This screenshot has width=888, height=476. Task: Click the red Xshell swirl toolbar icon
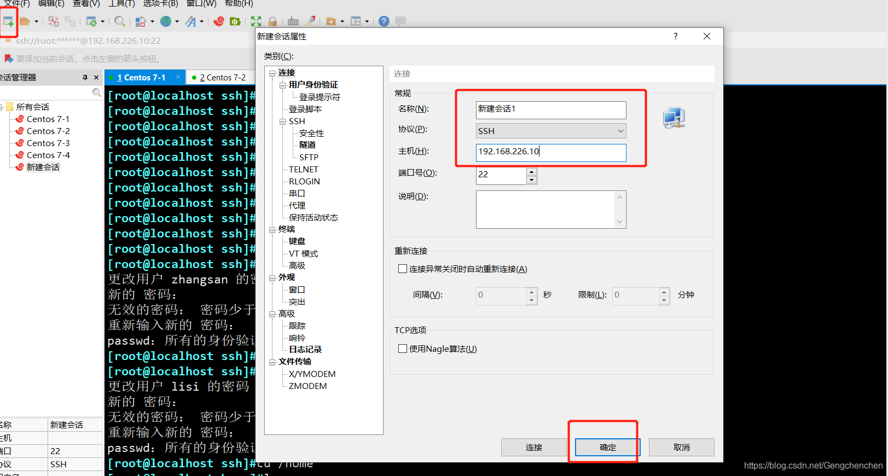coord(219,21)
